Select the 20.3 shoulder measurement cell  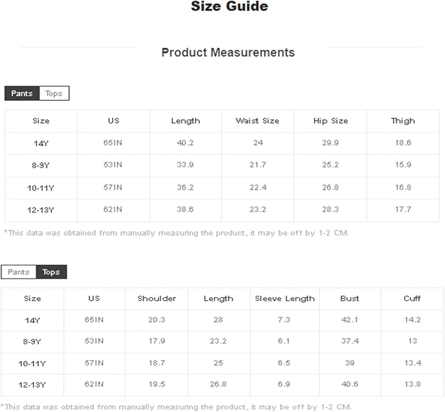[157, 320]
